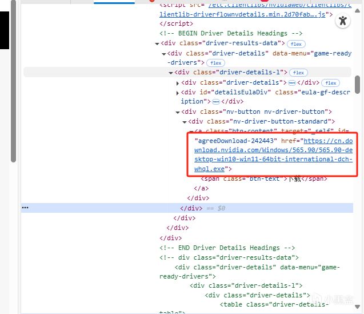Toggle flex badge after collapsed driver-details div
The width and height of the screenshot is (364, 314).
330,83
